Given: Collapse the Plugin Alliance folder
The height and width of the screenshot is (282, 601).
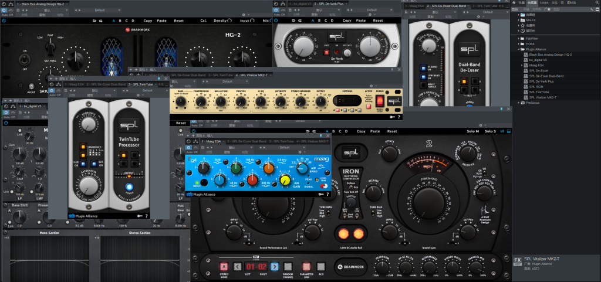Looking at the screenshot, I should pyautogui.click(x=519, y=49).
